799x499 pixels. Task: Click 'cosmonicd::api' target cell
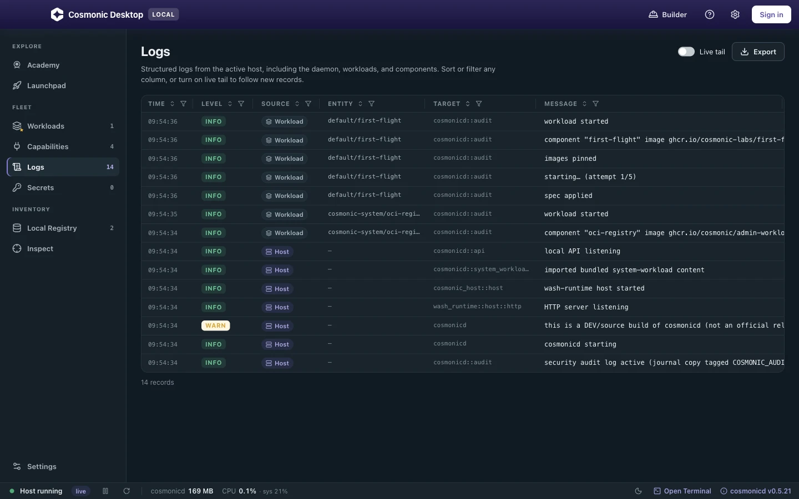459,251
